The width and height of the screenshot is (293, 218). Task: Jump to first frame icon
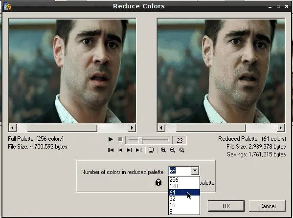(x=111, y=150)
